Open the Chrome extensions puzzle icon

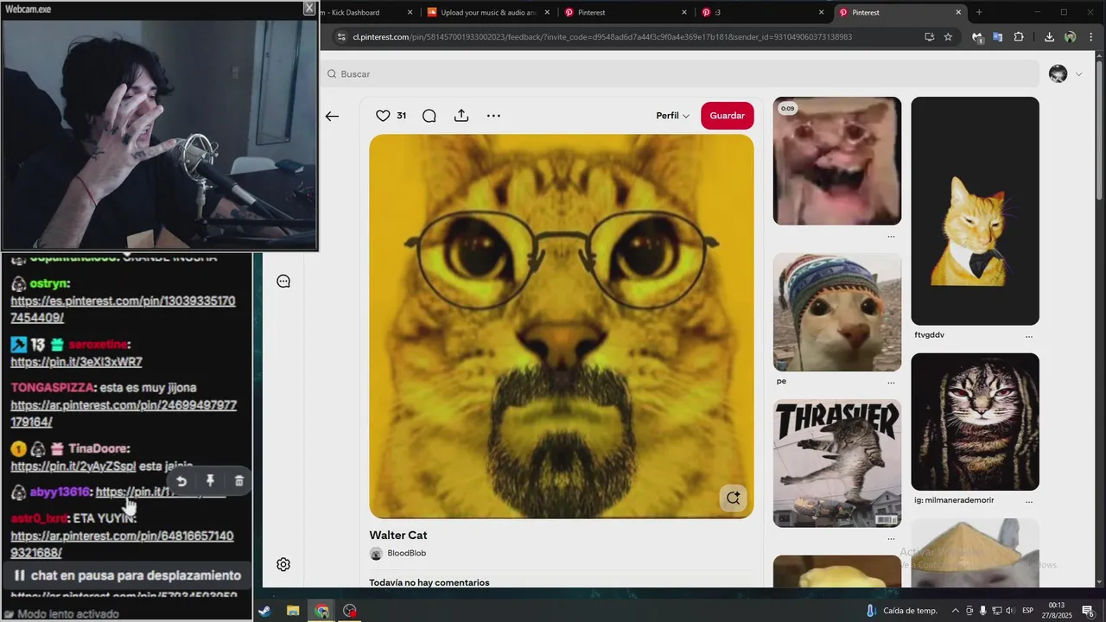tap(1018, 37)
